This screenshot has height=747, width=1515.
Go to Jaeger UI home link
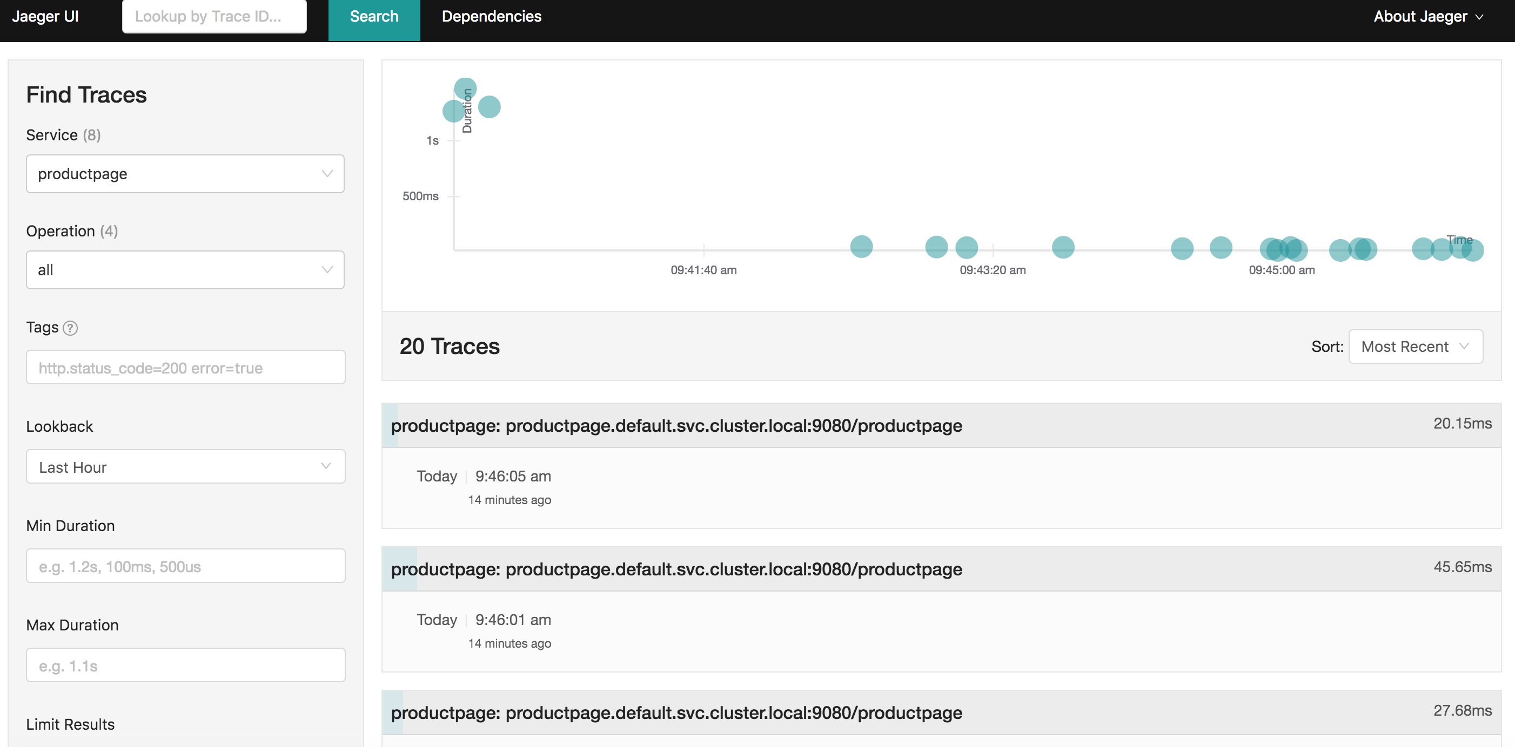tap(45, 16)
